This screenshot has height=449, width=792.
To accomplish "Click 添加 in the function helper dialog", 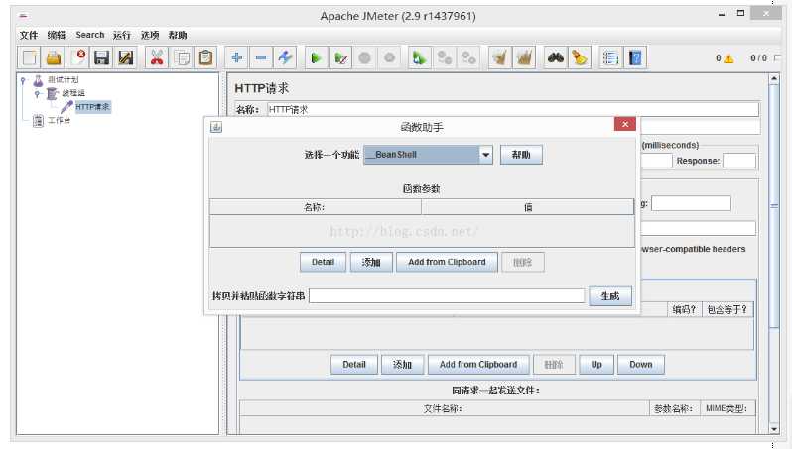I will [x=371, y=262].
